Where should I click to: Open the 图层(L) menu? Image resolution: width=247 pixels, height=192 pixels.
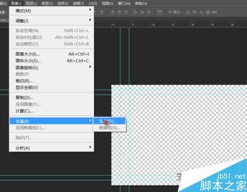[31, 3]
